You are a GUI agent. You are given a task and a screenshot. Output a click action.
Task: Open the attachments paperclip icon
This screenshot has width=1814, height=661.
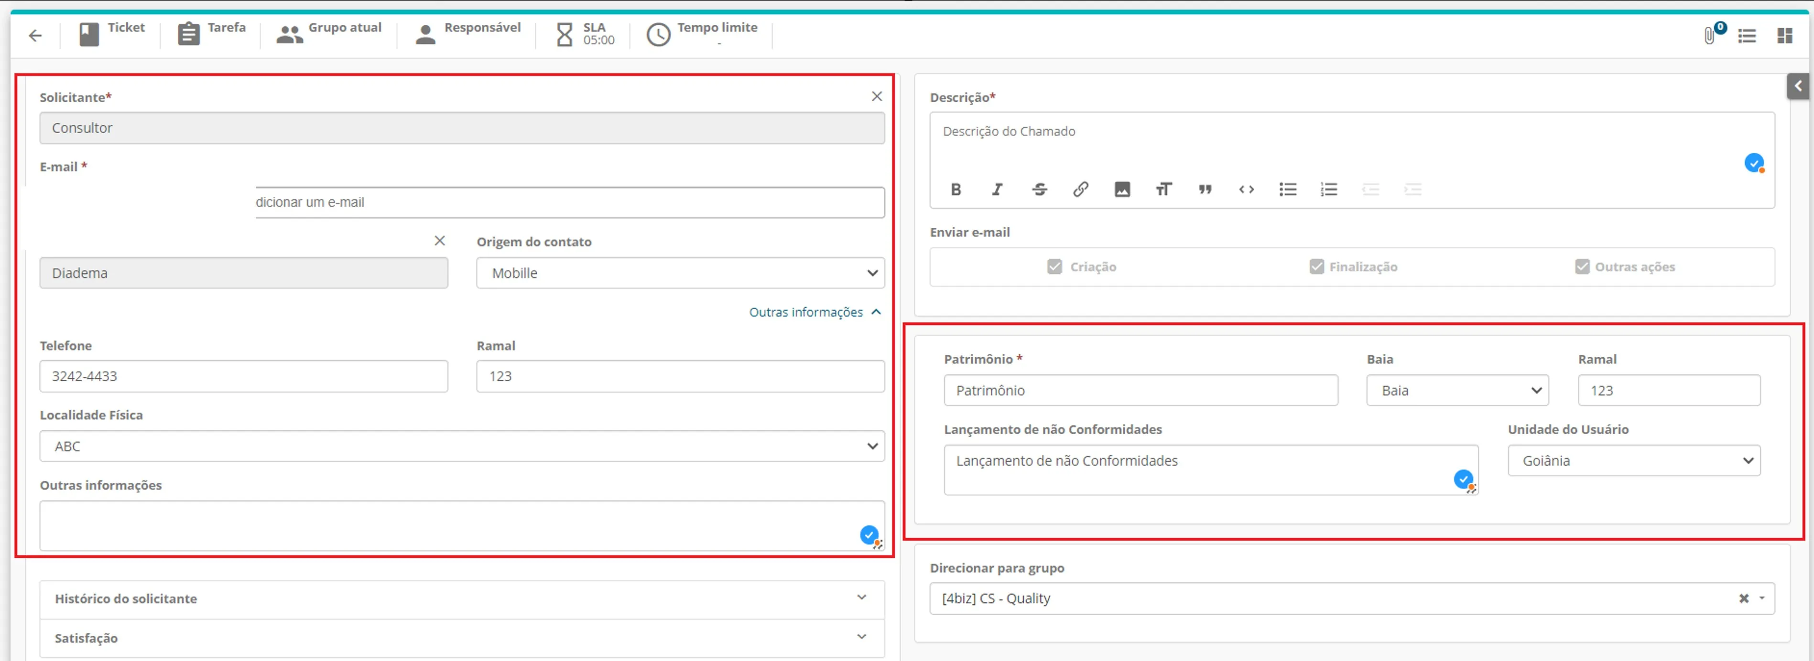[x=1709, y=35]
